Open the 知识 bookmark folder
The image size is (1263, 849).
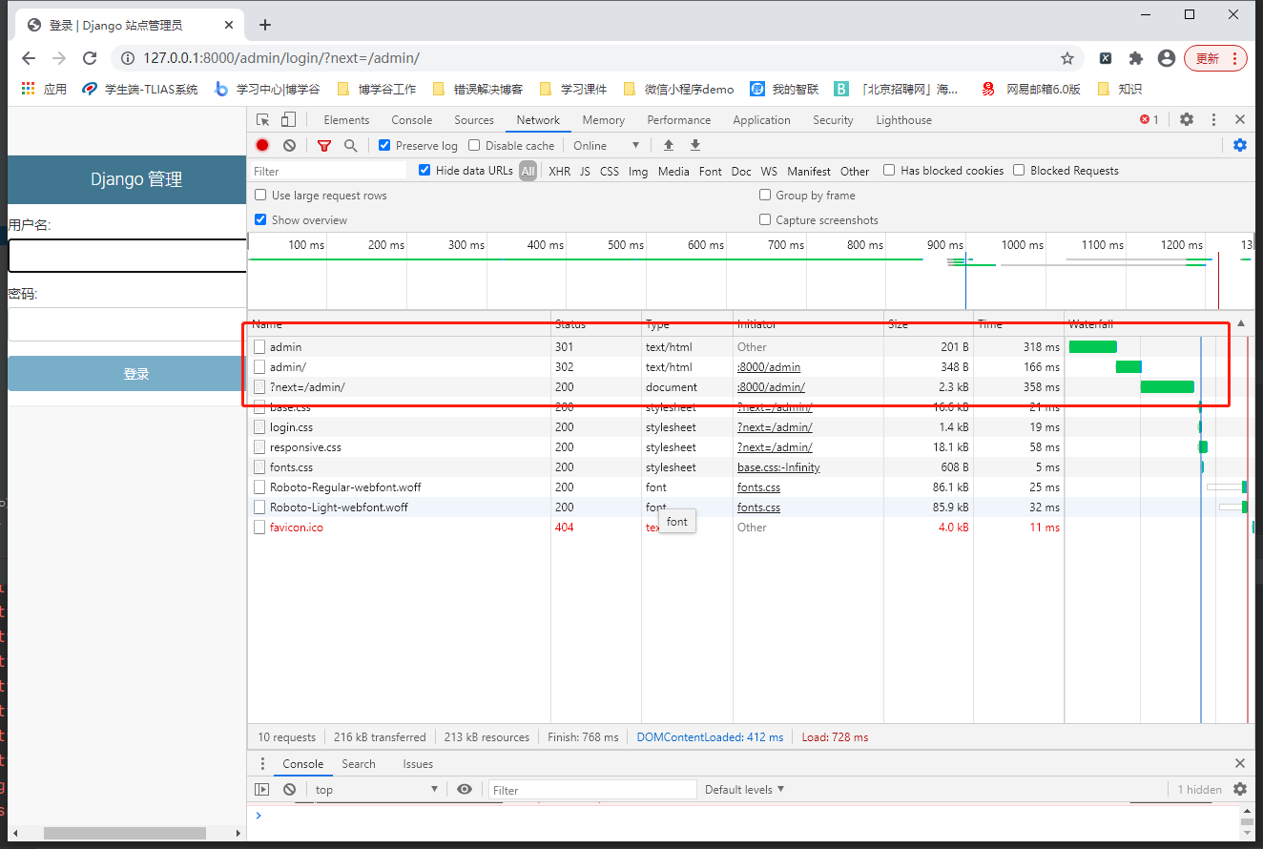tap(1119, 89)
